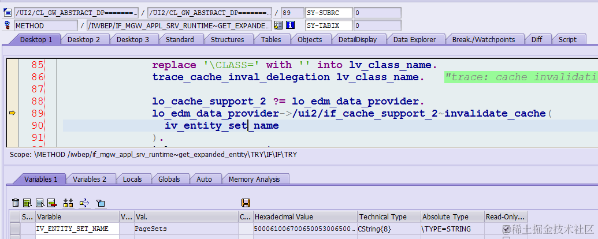The image size is (598, 239).
Task: Click the Hexadecimal Value column header
Action: 305,216
